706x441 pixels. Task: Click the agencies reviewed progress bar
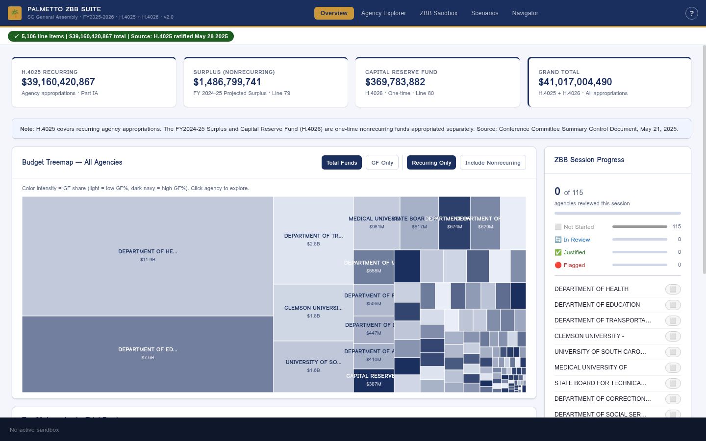pos(618,213)
